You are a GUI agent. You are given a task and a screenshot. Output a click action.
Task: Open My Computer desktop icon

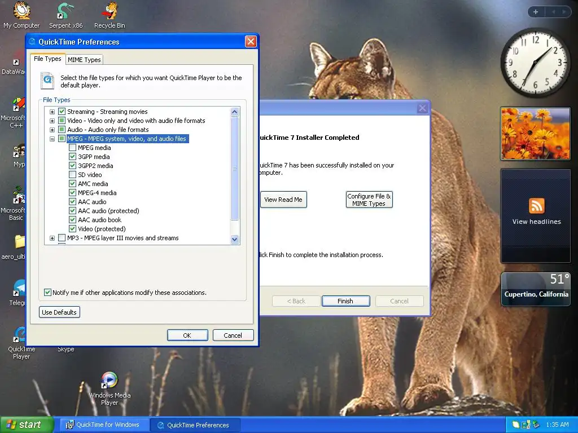(x=21, y=15)
